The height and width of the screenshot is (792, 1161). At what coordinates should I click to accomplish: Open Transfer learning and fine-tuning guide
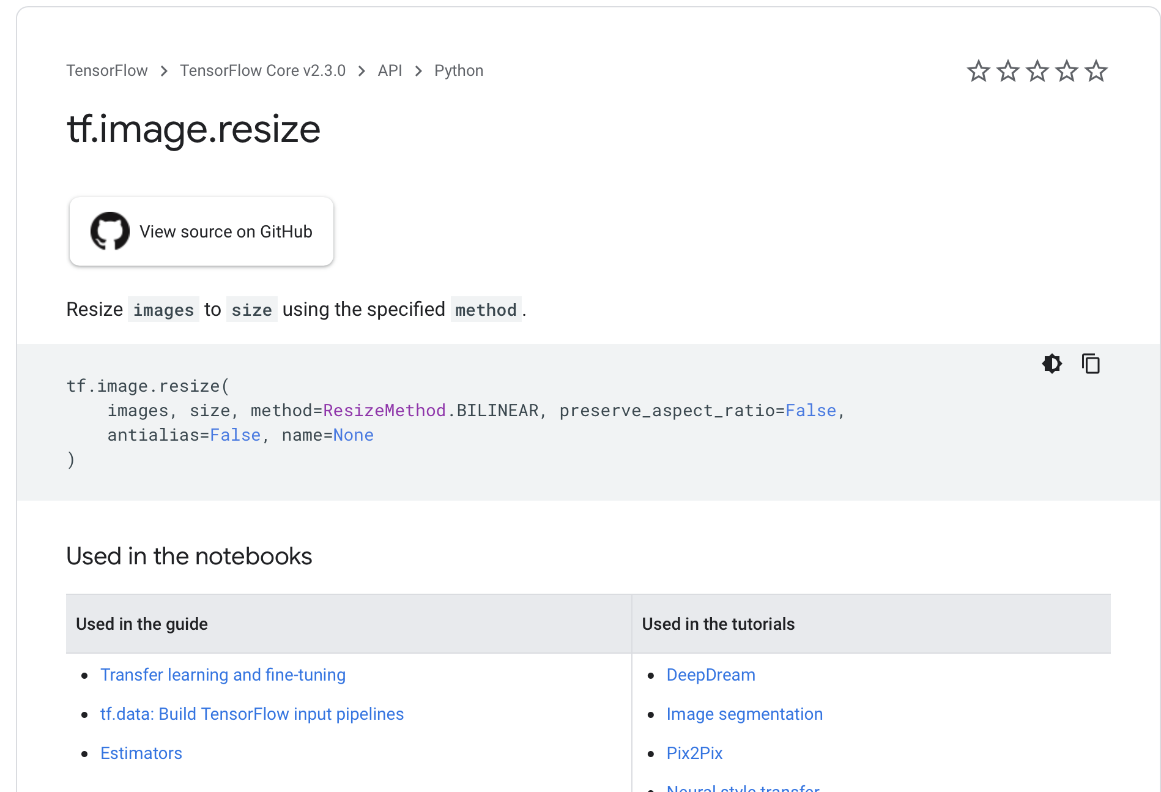click(223, 674)
